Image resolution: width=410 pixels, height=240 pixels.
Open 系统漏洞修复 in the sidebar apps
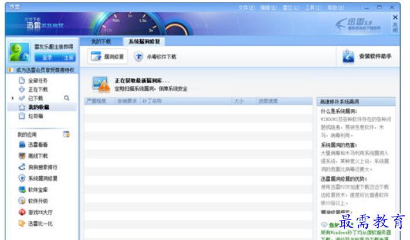tap(38, 179)
